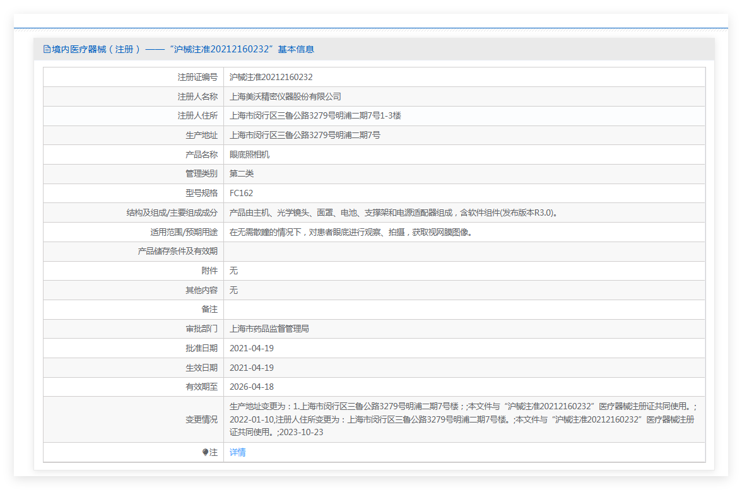Open the 详情 link
The height and width of the screenshot is (490, 742).
click(x=237, y=452)
